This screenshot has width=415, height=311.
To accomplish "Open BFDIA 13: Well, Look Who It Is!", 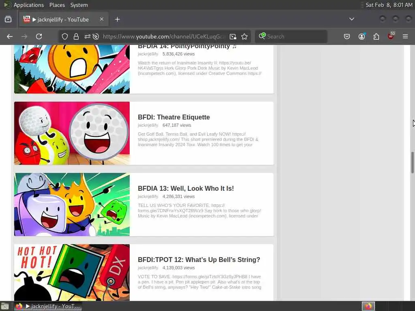I will coord(186,189).
